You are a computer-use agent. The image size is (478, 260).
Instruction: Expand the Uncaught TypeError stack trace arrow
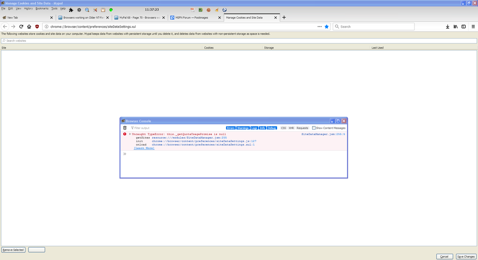[x=130, y=134]
